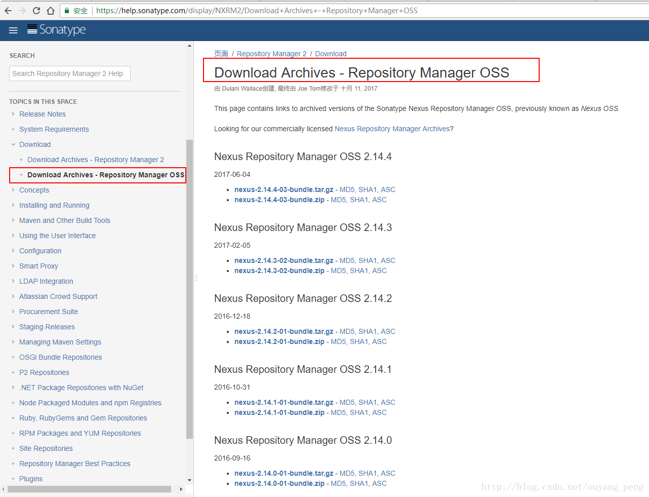Click the browser forward arrow
The image size is (649, 497).
coord(22,11)
